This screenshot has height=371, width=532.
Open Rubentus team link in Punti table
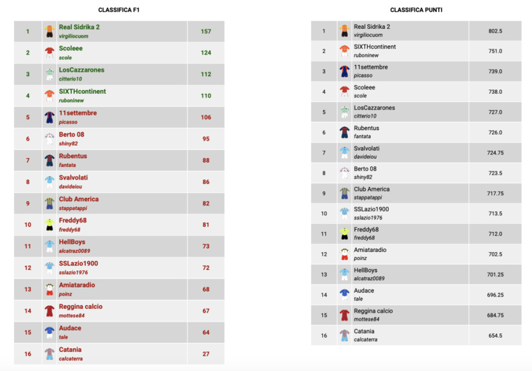366,128
